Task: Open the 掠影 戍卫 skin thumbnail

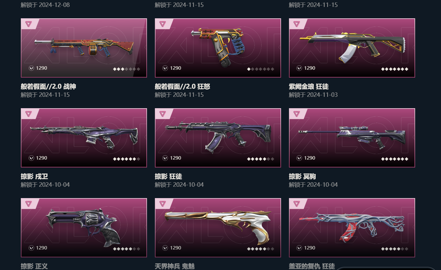Action: [x=84, y=138]
